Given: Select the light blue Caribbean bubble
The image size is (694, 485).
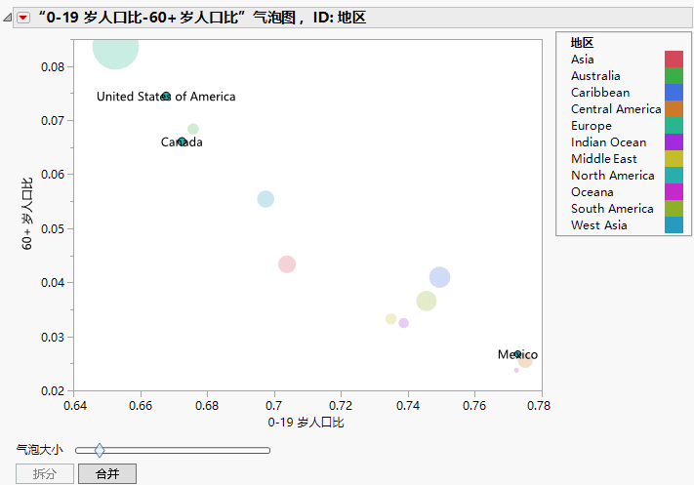Looking at the screenshot, I should pos(439,277).
